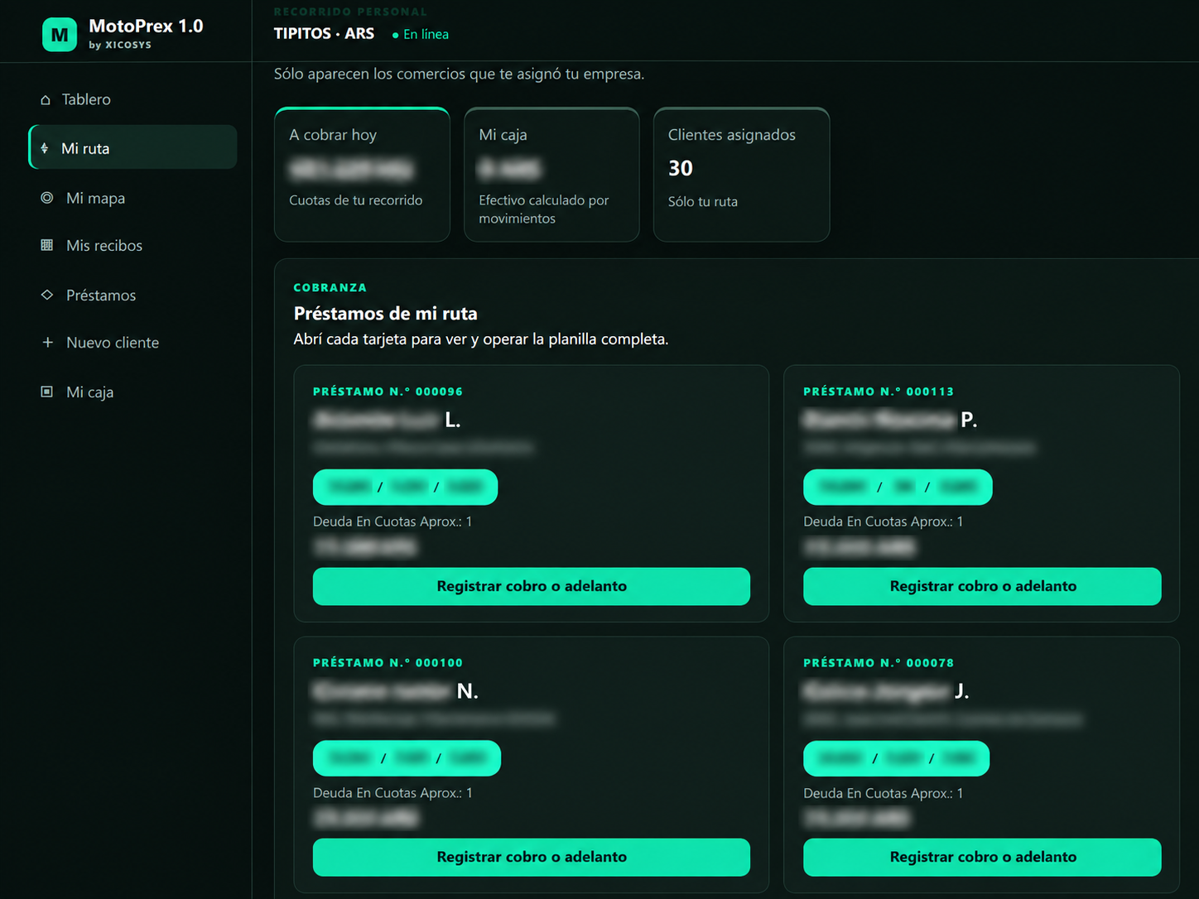Click client name ending in L.
The width and height of the screenshot is (1199, 899).
pyautogui.click(x=387, y=420)
